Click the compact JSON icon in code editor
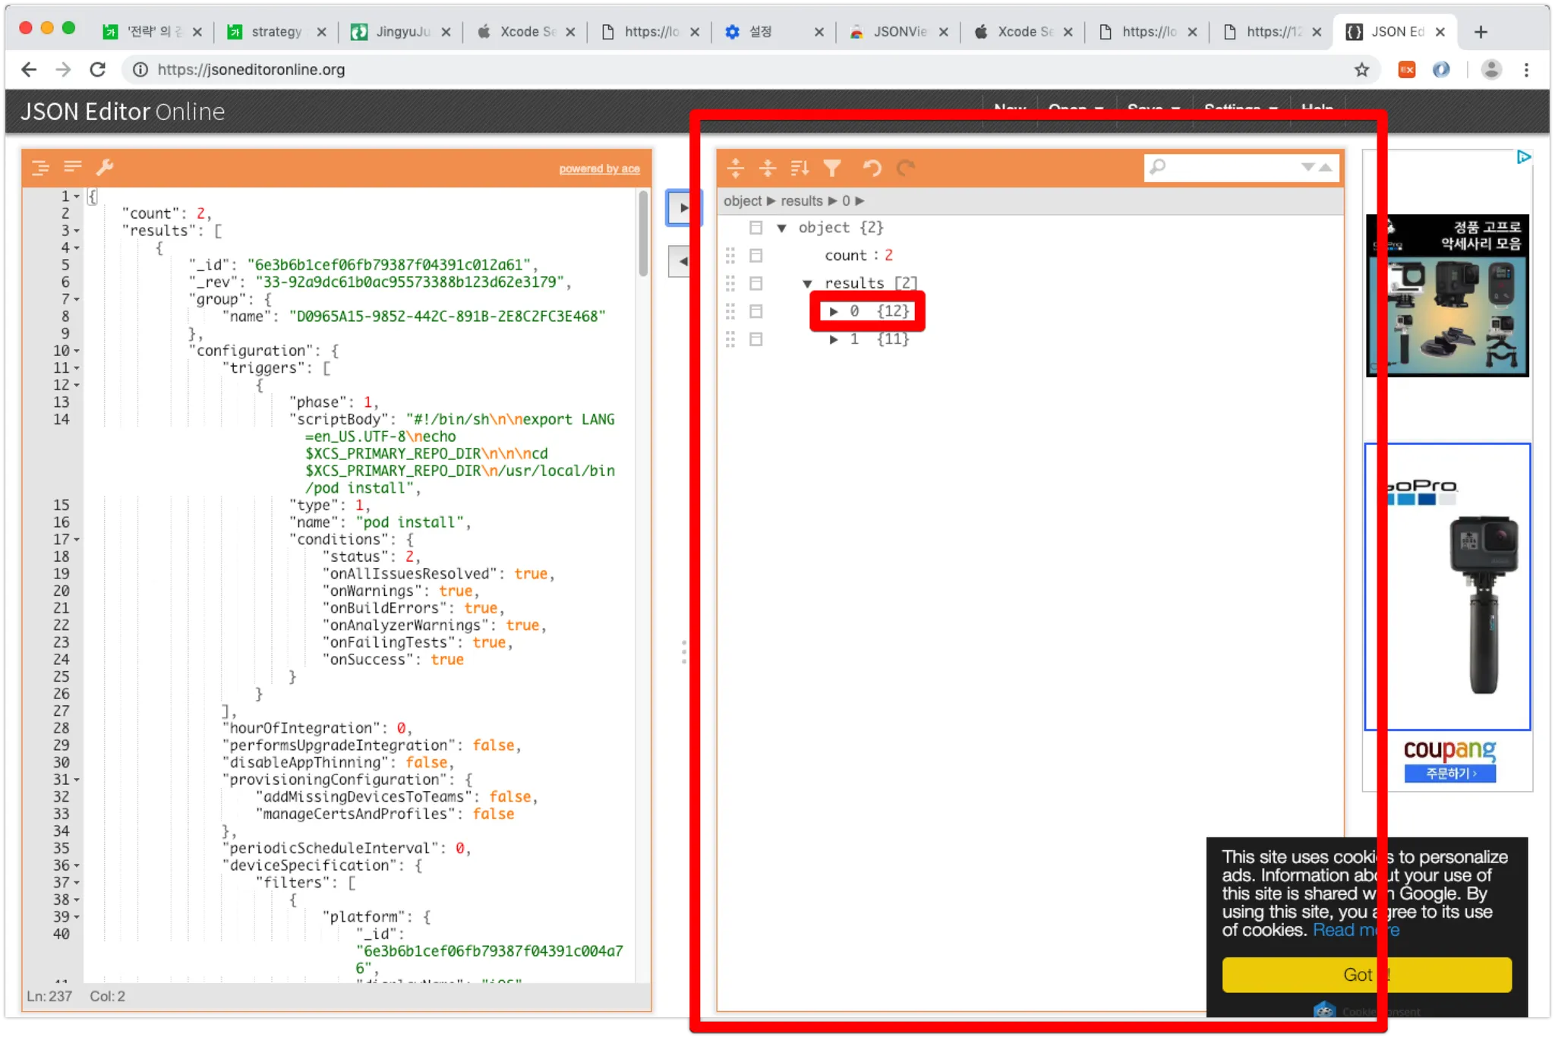The height and width of the screenshot is (1059, 1555). click(x=73, y=166)
